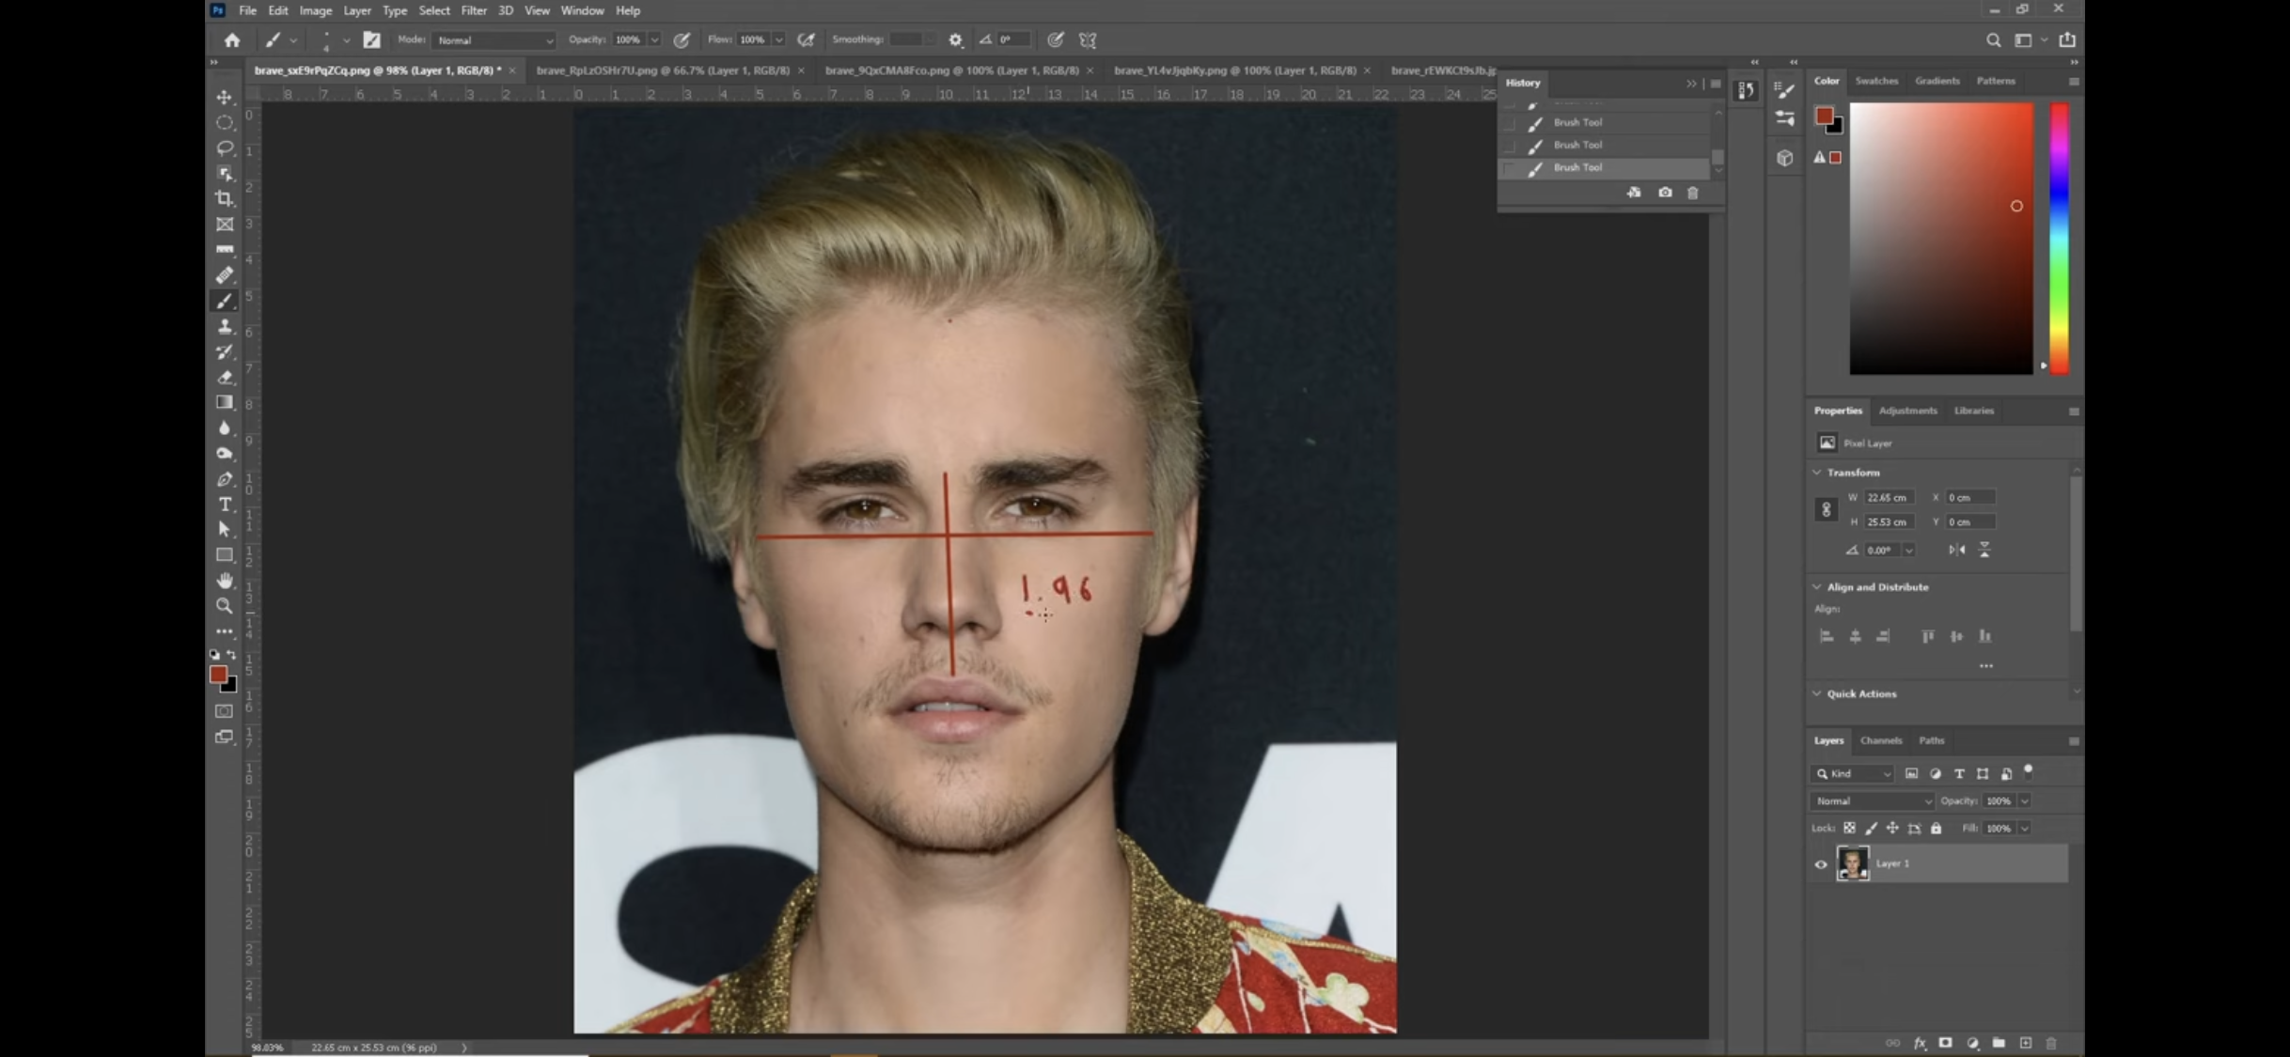Toggle pressure for opacity button
Screen dimensions: 2290x1057
682,39
